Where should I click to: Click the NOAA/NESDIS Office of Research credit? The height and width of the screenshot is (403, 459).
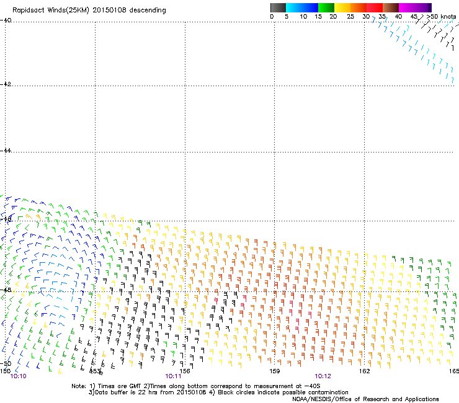(x=365, y=399)
